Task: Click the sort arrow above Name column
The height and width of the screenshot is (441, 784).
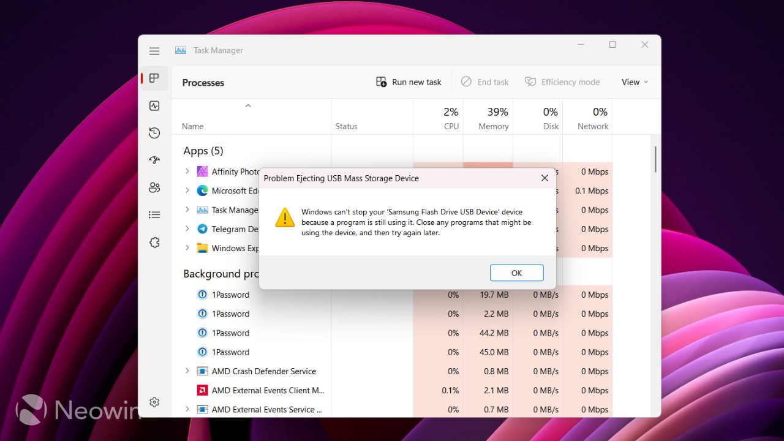Action: click(248, 106)
